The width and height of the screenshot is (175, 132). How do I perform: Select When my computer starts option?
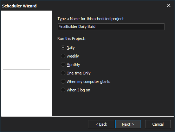(63, 82)
